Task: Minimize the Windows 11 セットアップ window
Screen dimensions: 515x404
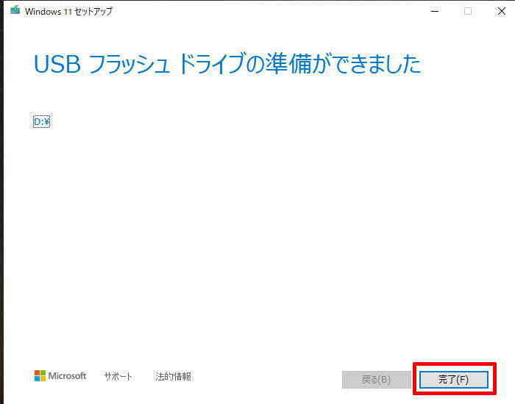Action: click(x=435, y=11)
